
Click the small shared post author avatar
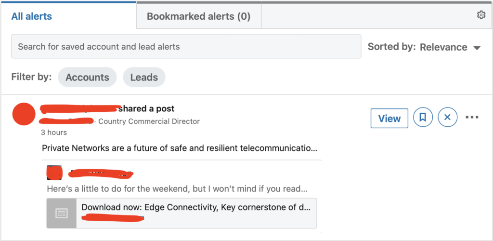click(54, 172)
